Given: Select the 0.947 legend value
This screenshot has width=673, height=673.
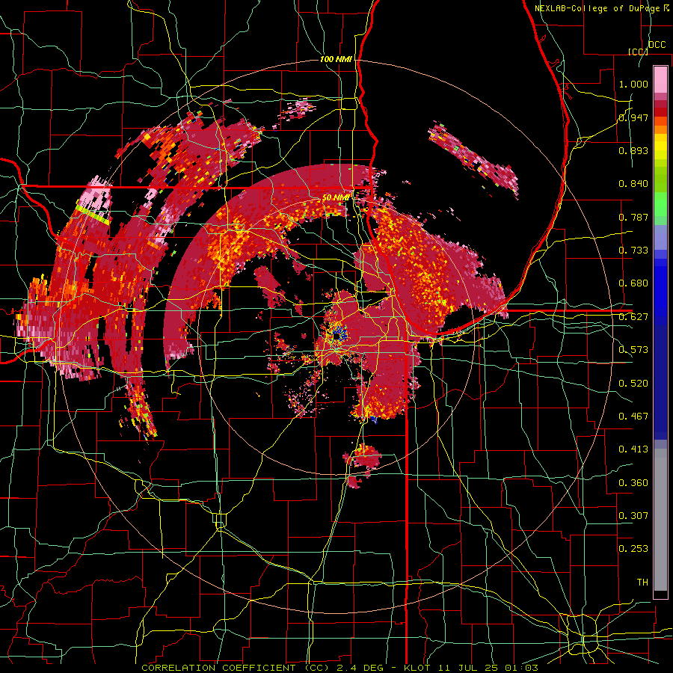Looking at the screenshot, I should (x=633, y=117).
